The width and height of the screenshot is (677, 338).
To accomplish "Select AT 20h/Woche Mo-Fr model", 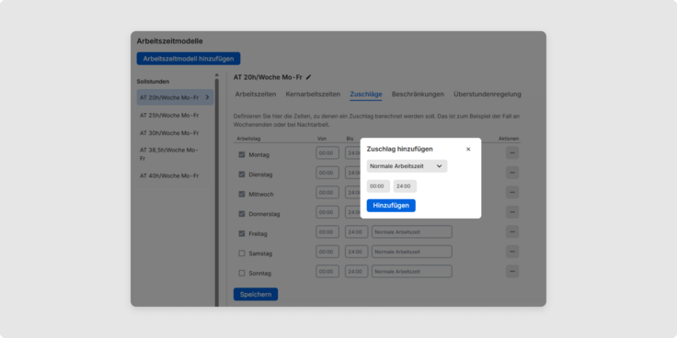I will pyautogui.click(x=175, y=97).
